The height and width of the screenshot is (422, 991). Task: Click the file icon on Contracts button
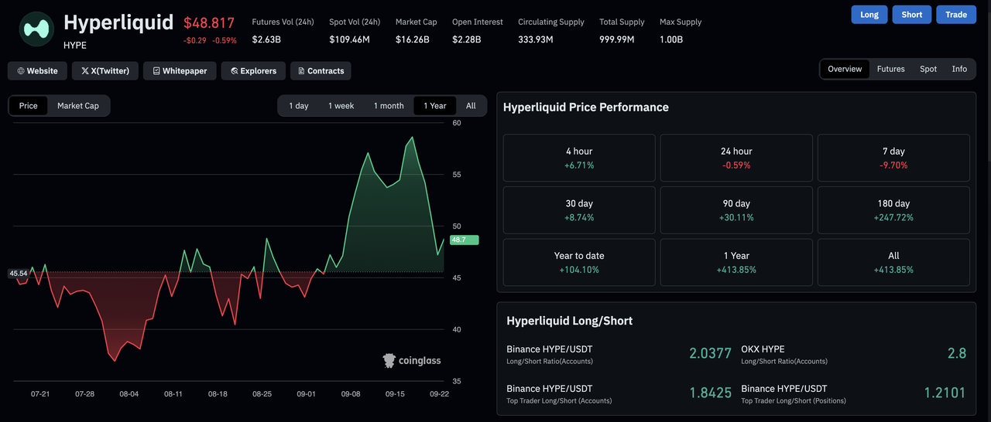302,71
